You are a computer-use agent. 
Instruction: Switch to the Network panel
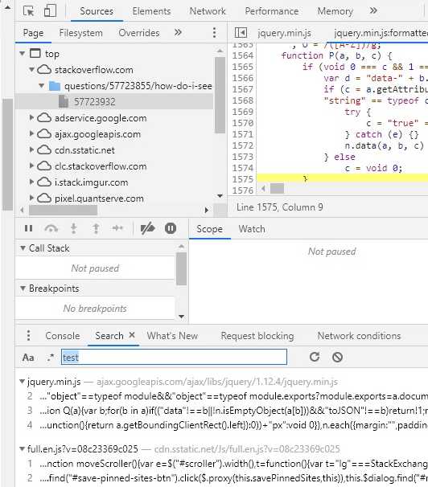208,11
